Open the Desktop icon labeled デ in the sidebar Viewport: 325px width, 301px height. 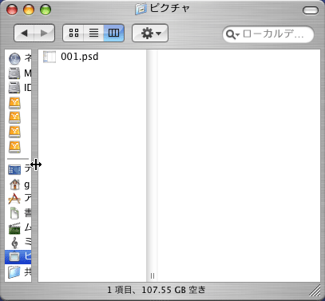tap(14, 169)
